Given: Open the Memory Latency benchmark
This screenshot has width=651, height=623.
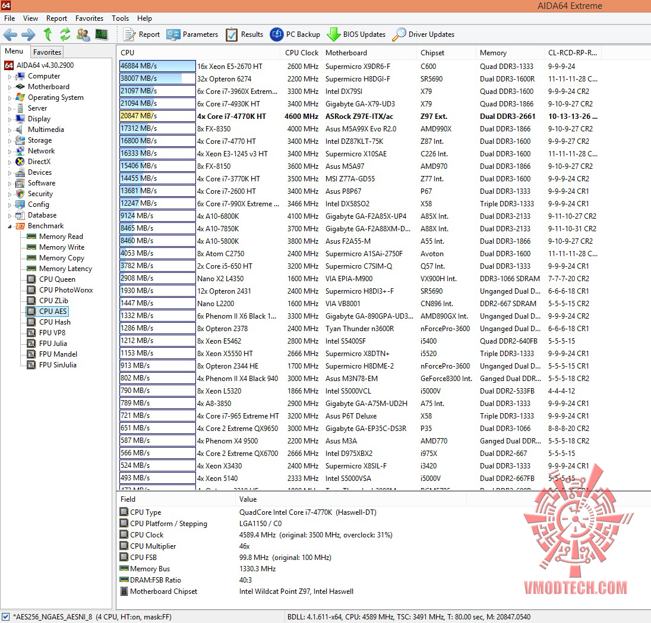Looking at the screenshot, I should pyautogui.click(x=59, y=269).
